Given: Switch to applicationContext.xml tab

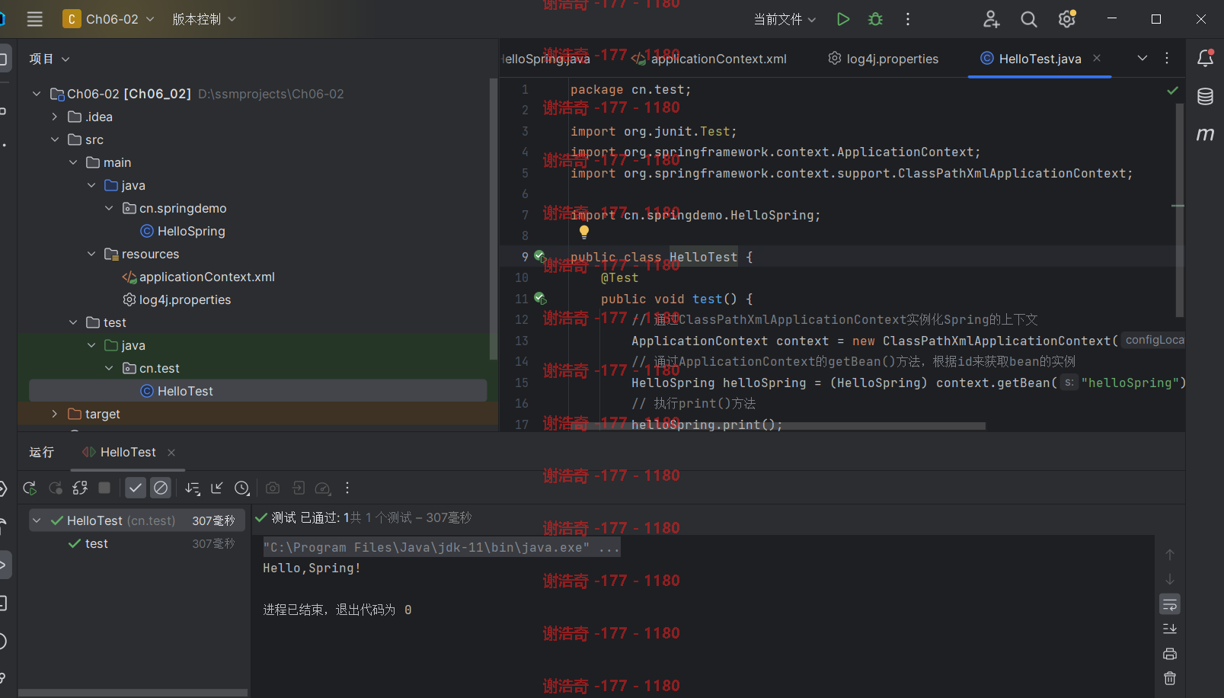Looking at the screenshot, I should 709,59.
